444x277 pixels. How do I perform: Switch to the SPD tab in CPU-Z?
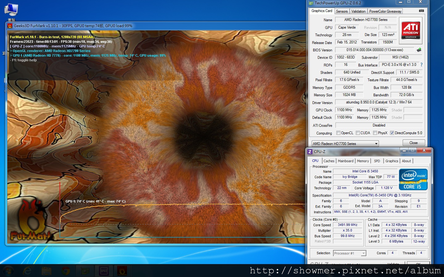(x=377, y=161)
